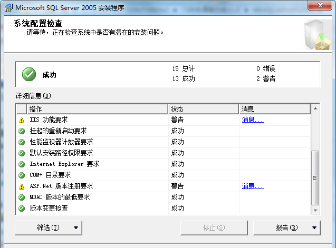This screenshot has height=248, width=336.
Task: Click the 2 警告 summary text
Action: click(x=266, y=79)
